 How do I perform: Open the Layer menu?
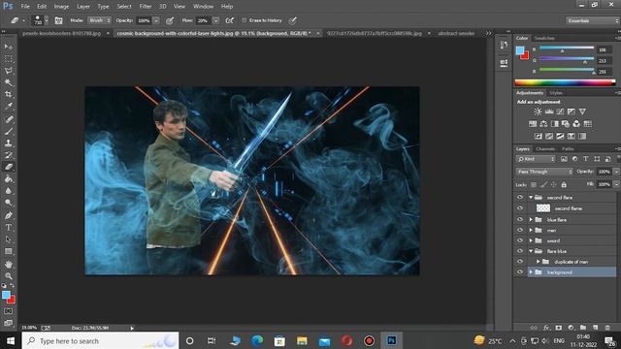82,7
